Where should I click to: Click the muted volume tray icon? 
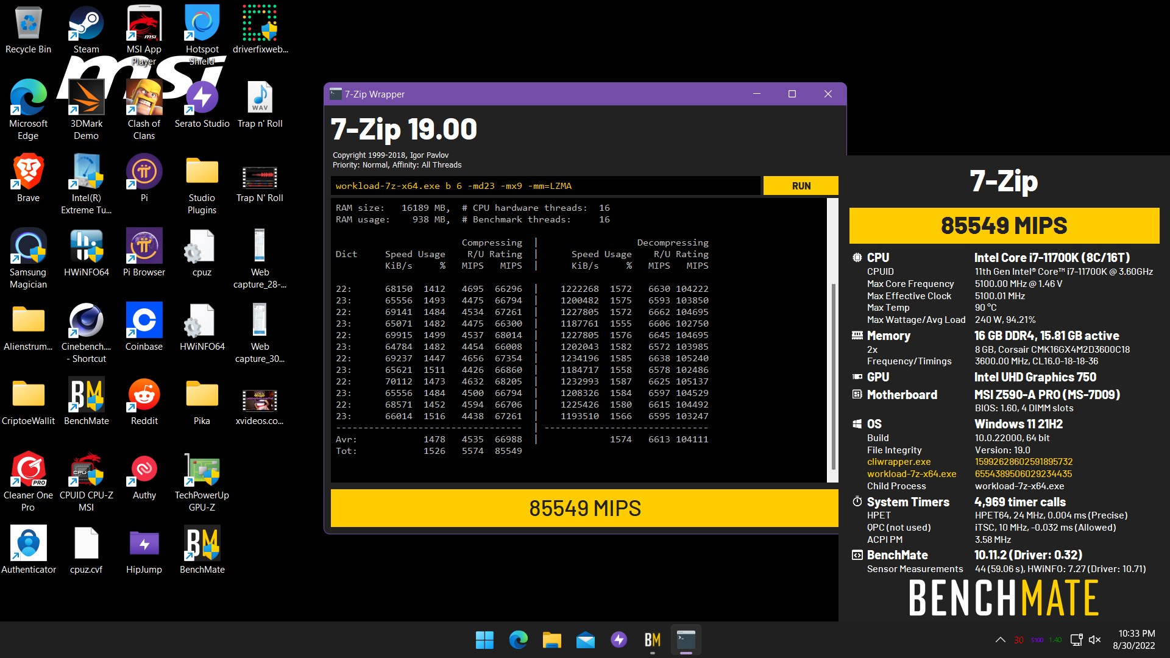[x=1095, y=640]
